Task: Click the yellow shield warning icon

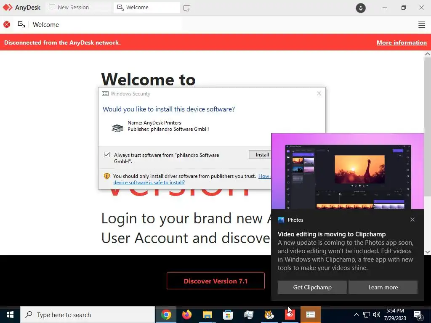Action: [x=106, y=176]
